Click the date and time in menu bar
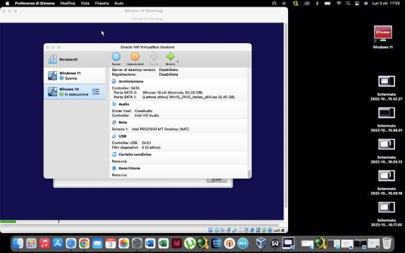This screenshot has height=253, width=405. pos(386,3)
